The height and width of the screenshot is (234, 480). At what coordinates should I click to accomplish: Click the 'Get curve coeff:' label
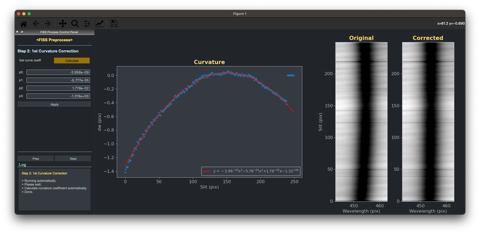30,60
